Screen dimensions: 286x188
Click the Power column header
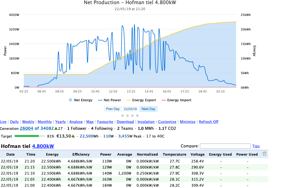[x=106, y=155]
